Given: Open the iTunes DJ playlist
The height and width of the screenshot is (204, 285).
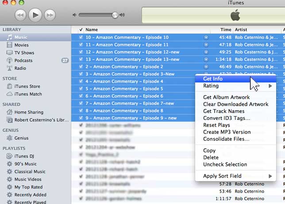Looking at the screenshot, I should 35,156.
